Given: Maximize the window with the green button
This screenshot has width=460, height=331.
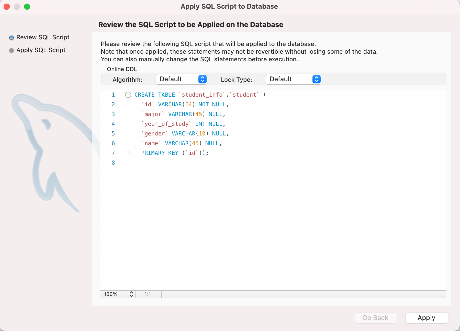Looking at the screenshot, I should pos(27,7).
